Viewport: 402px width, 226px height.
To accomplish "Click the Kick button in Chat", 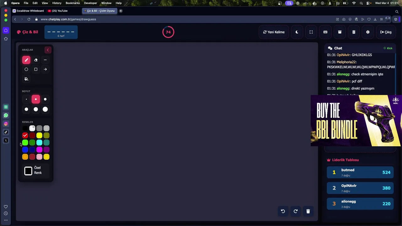I will [388, 48].
